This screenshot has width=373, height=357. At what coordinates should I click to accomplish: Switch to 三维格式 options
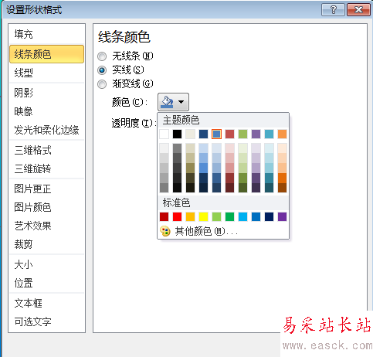click(x=46, y=150)
